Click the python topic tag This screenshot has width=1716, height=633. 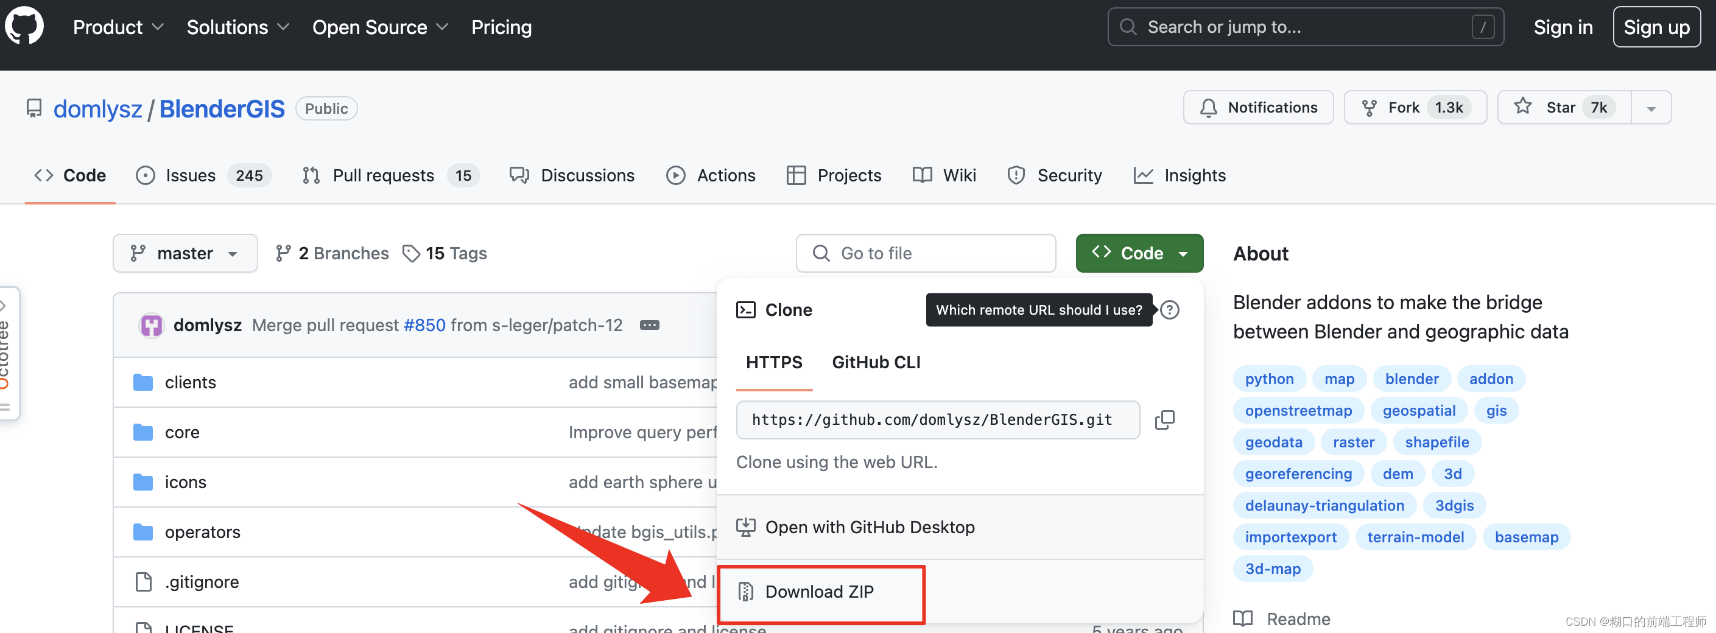[x=1269, y=379]
